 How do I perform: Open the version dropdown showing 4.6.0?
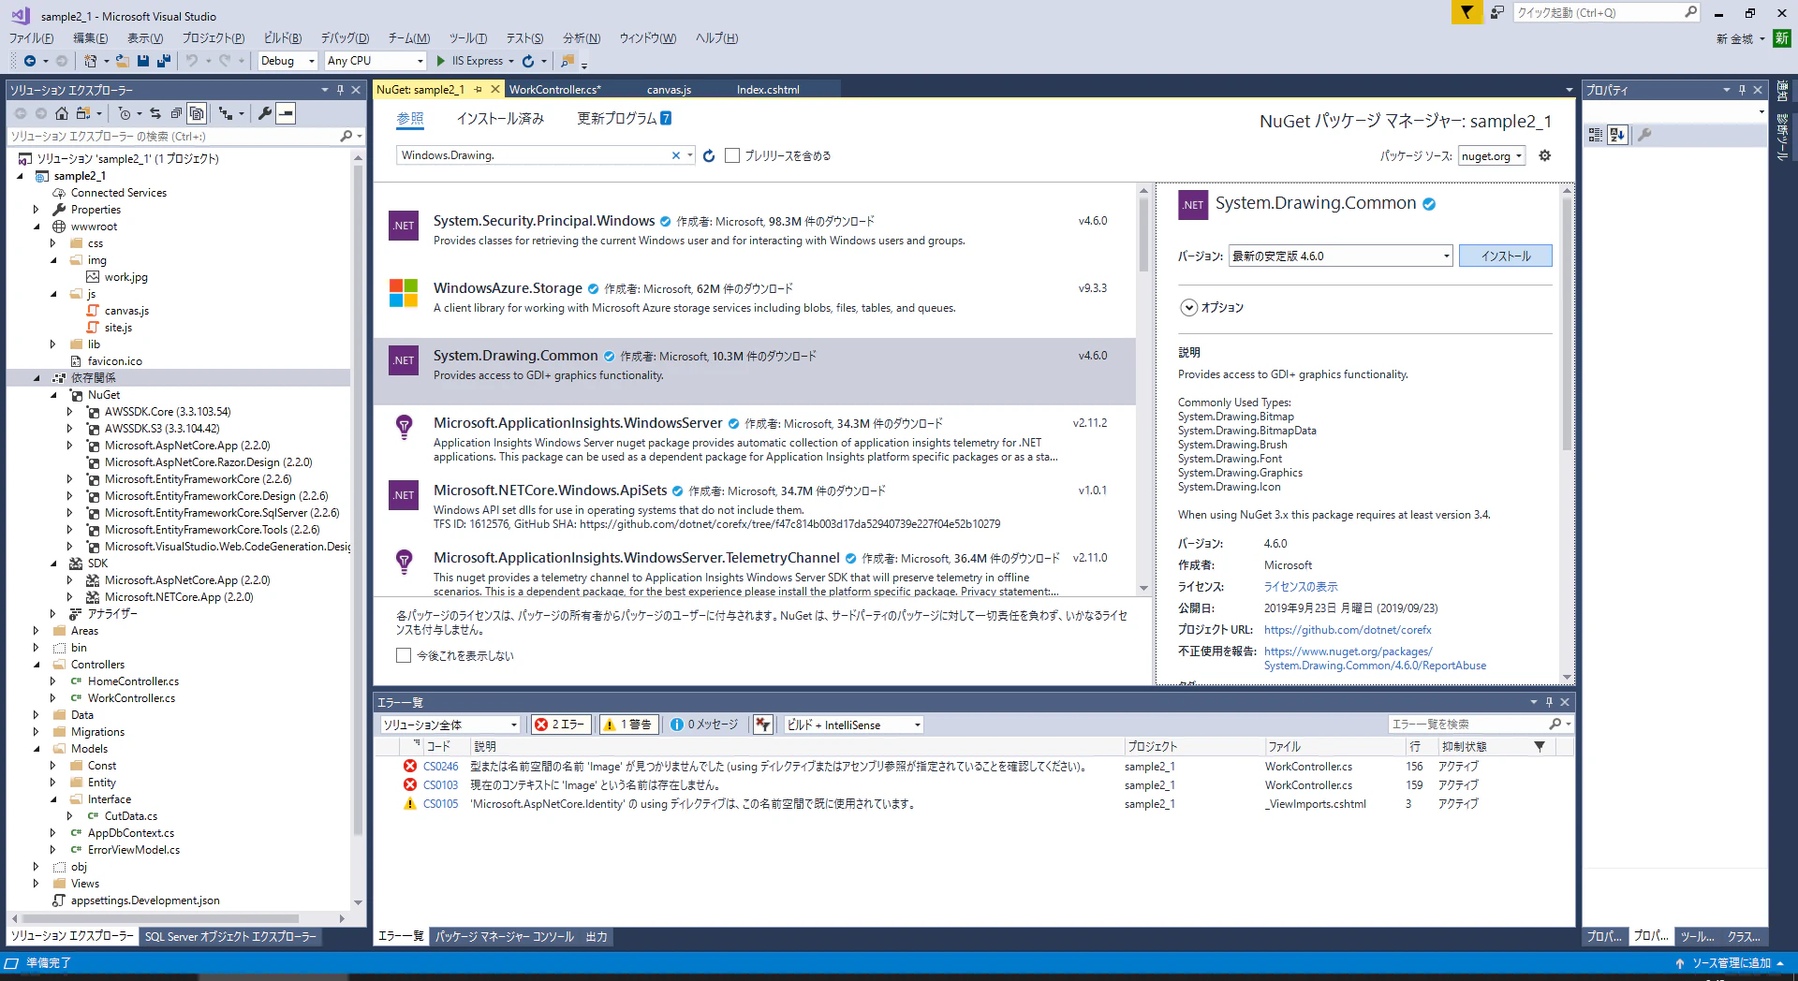(1340, 256)
